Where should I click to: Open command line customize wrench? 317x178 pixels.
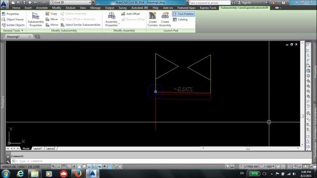[8, 161]
